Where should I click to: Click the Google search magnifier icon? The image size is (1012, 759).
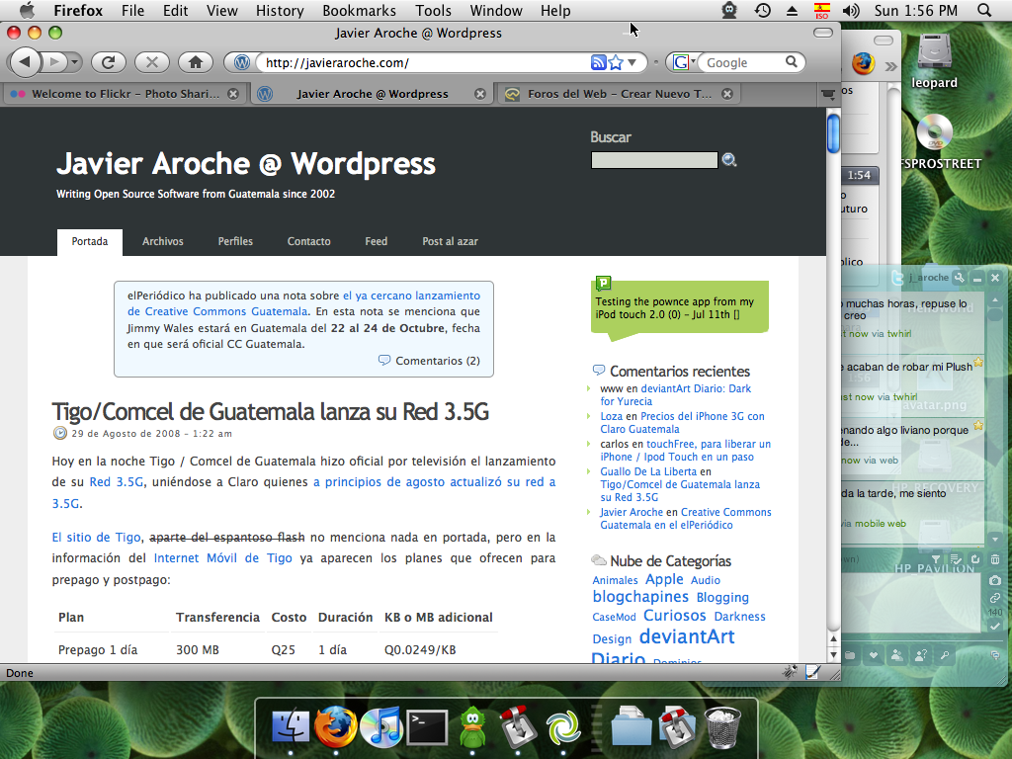(x=792, y=62)
